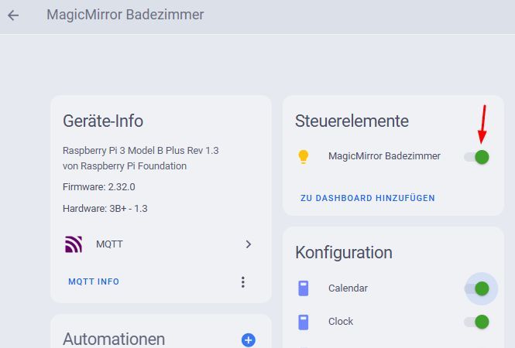The height and width of the screenshot is (348, 515).
Task: Open the three-dot menu beside MQTT INFO
Action: pos(242,282)
